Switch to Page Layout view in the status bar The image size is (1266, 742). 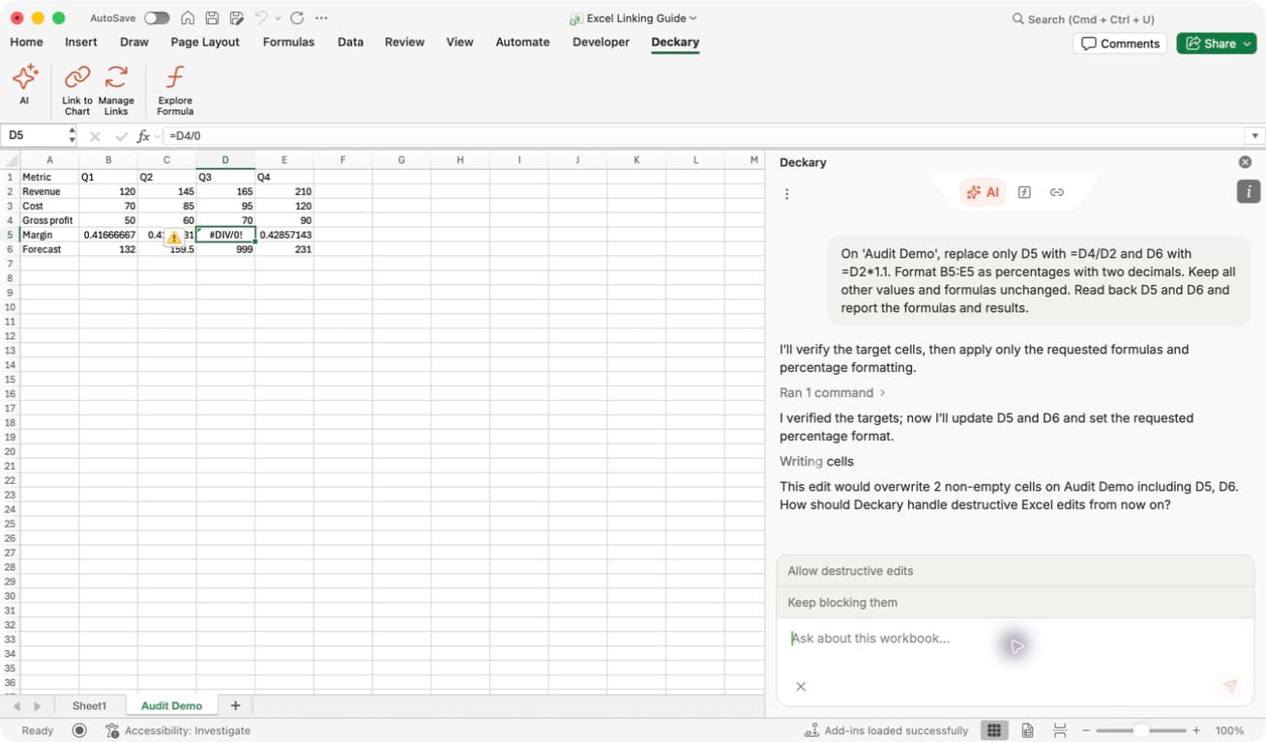click(x=1027, y=730)
